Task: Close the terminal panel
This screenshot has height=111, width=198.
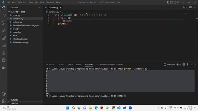Action: point(195,64)
